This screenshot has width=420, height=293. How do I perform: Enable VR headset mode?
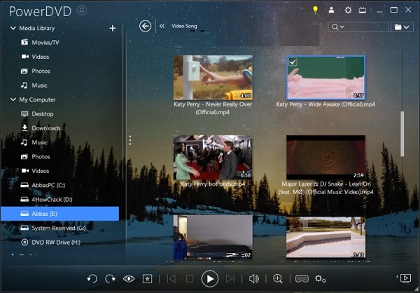pyautogui.click(x=302, y=279)
